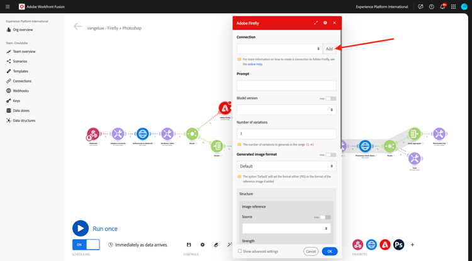The image size is (472, 261).
Task: Click the Run once play button
Action: click(81, 228)
